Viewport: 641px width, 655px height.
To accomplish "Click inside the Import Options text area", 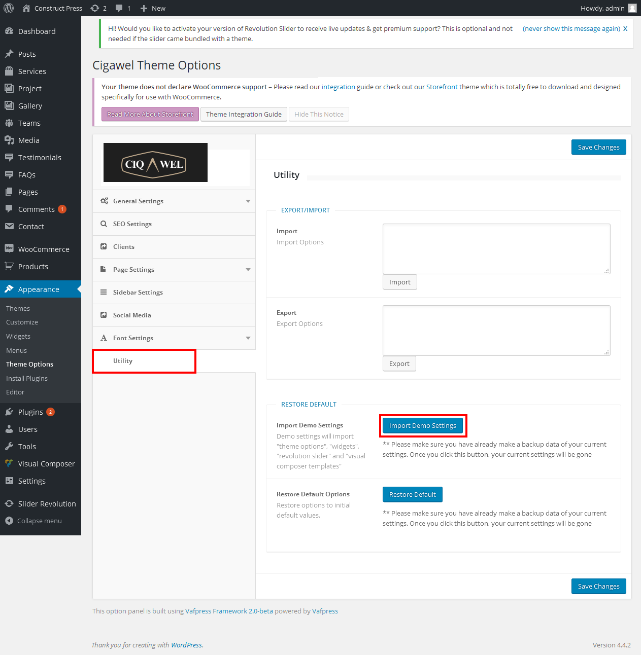I will 496,248.
